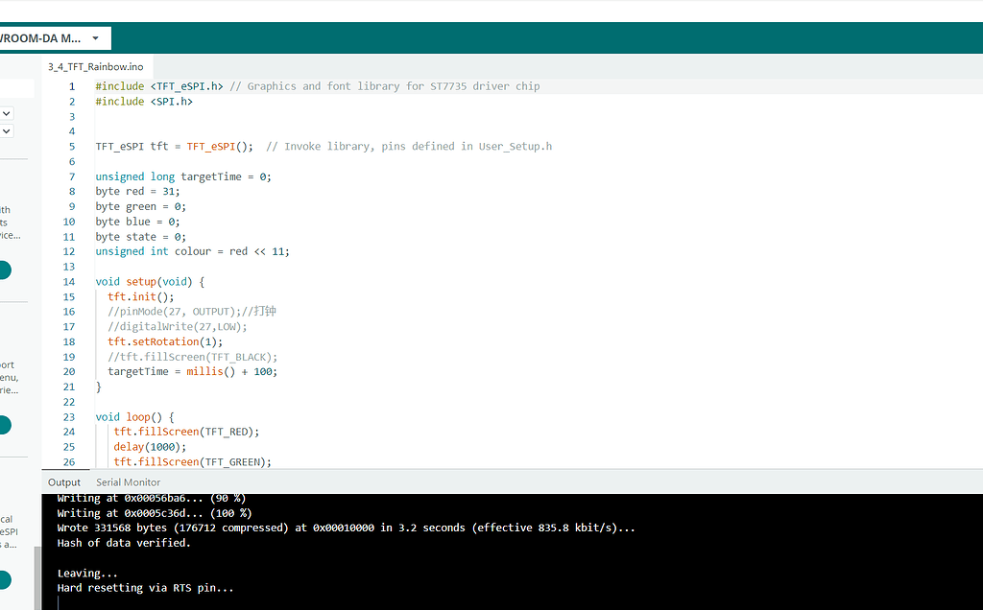Image resolution: width=983 pixels, height=610 pixels.
Task: Select the commented //tft.fillScreen(TFT_BLACK); line
Action: coord(192,356)
